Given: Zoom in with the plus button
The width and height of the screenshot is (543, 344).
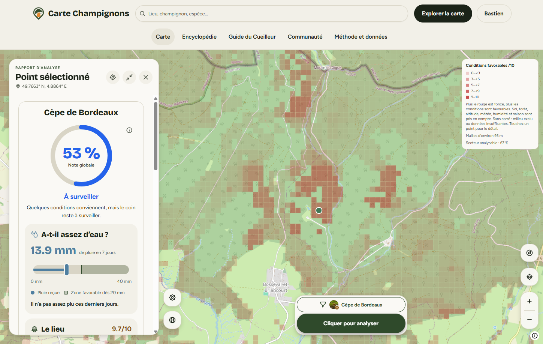Looking at the screenshot, I should click(530, 301).
